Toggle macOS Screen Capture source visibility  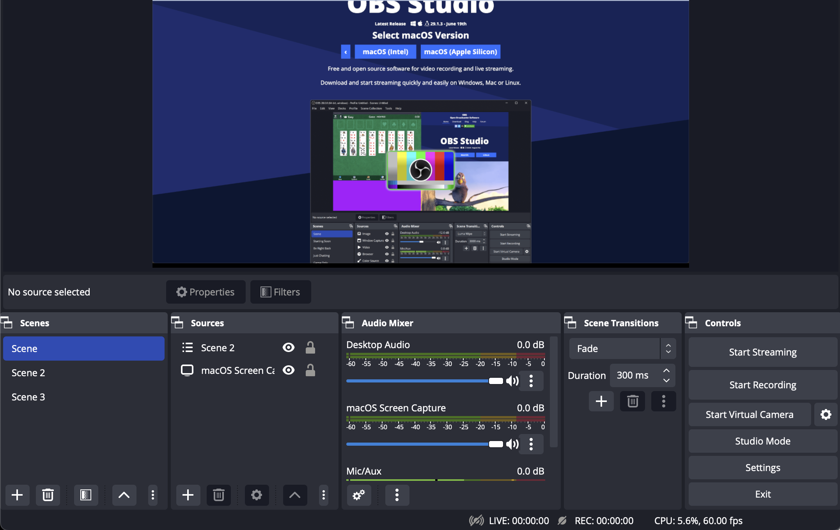[x=289, y=370]
